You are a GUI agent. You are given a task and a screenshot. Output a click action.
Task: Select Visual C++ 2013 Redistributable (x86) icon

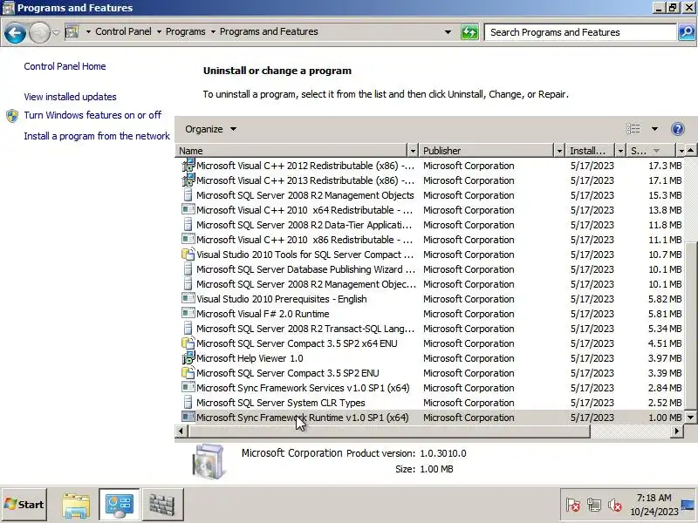pos(188,180)
